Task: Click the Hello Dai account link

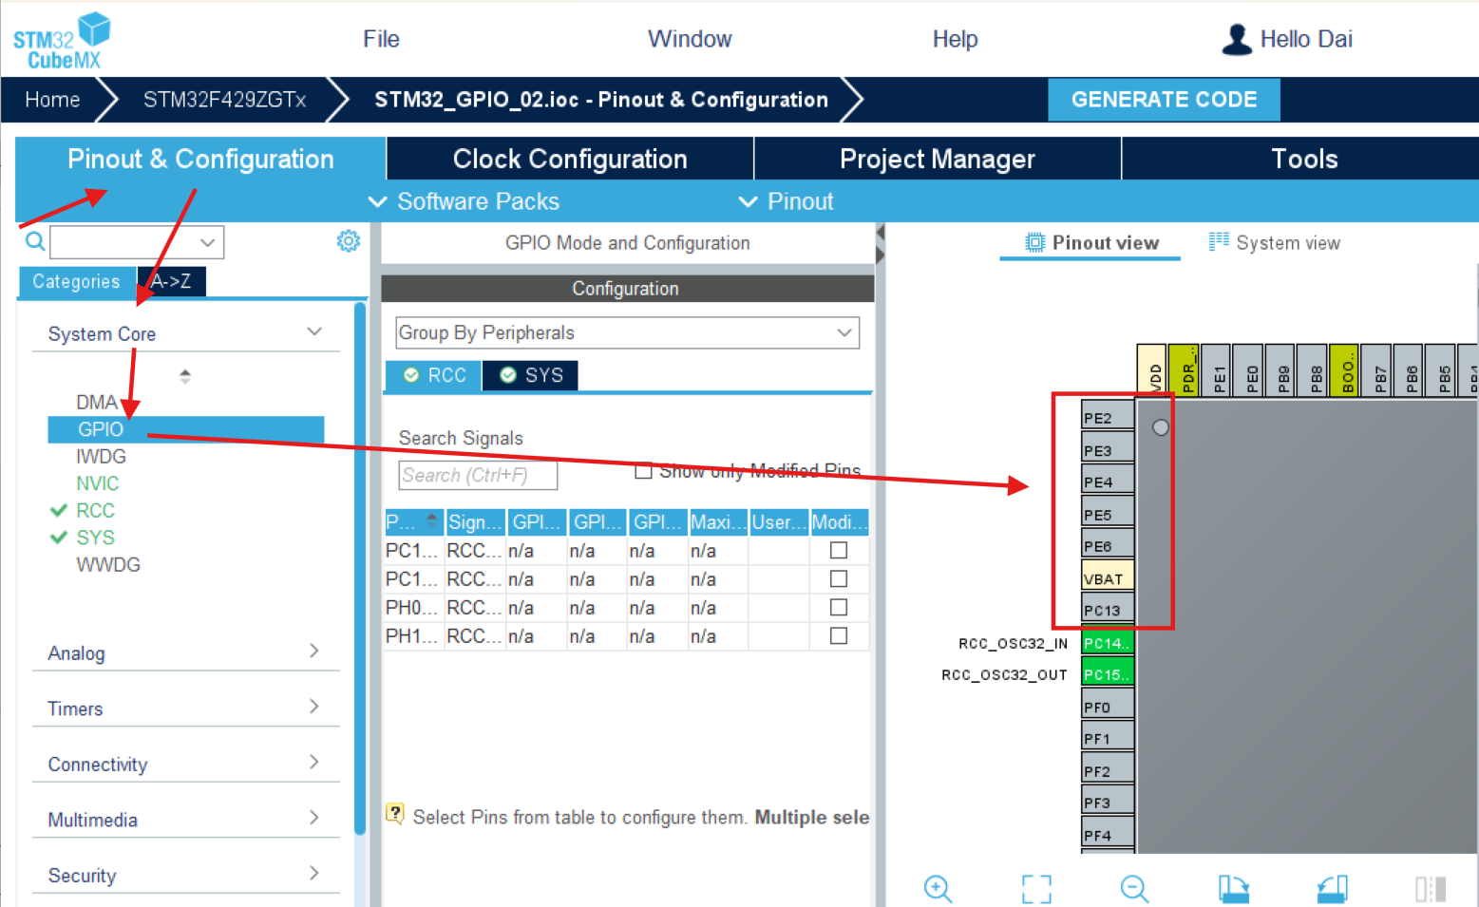Action: click(1306, 39)
